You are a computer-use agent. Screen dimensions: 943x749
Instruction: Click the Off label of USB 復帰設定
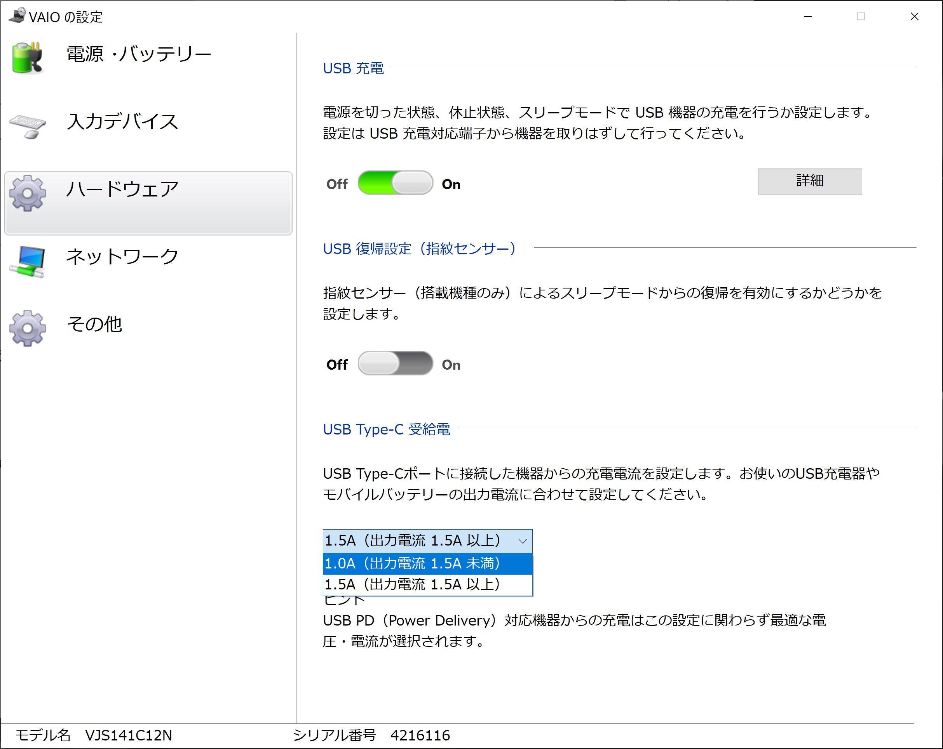click(x=337, y=365)
